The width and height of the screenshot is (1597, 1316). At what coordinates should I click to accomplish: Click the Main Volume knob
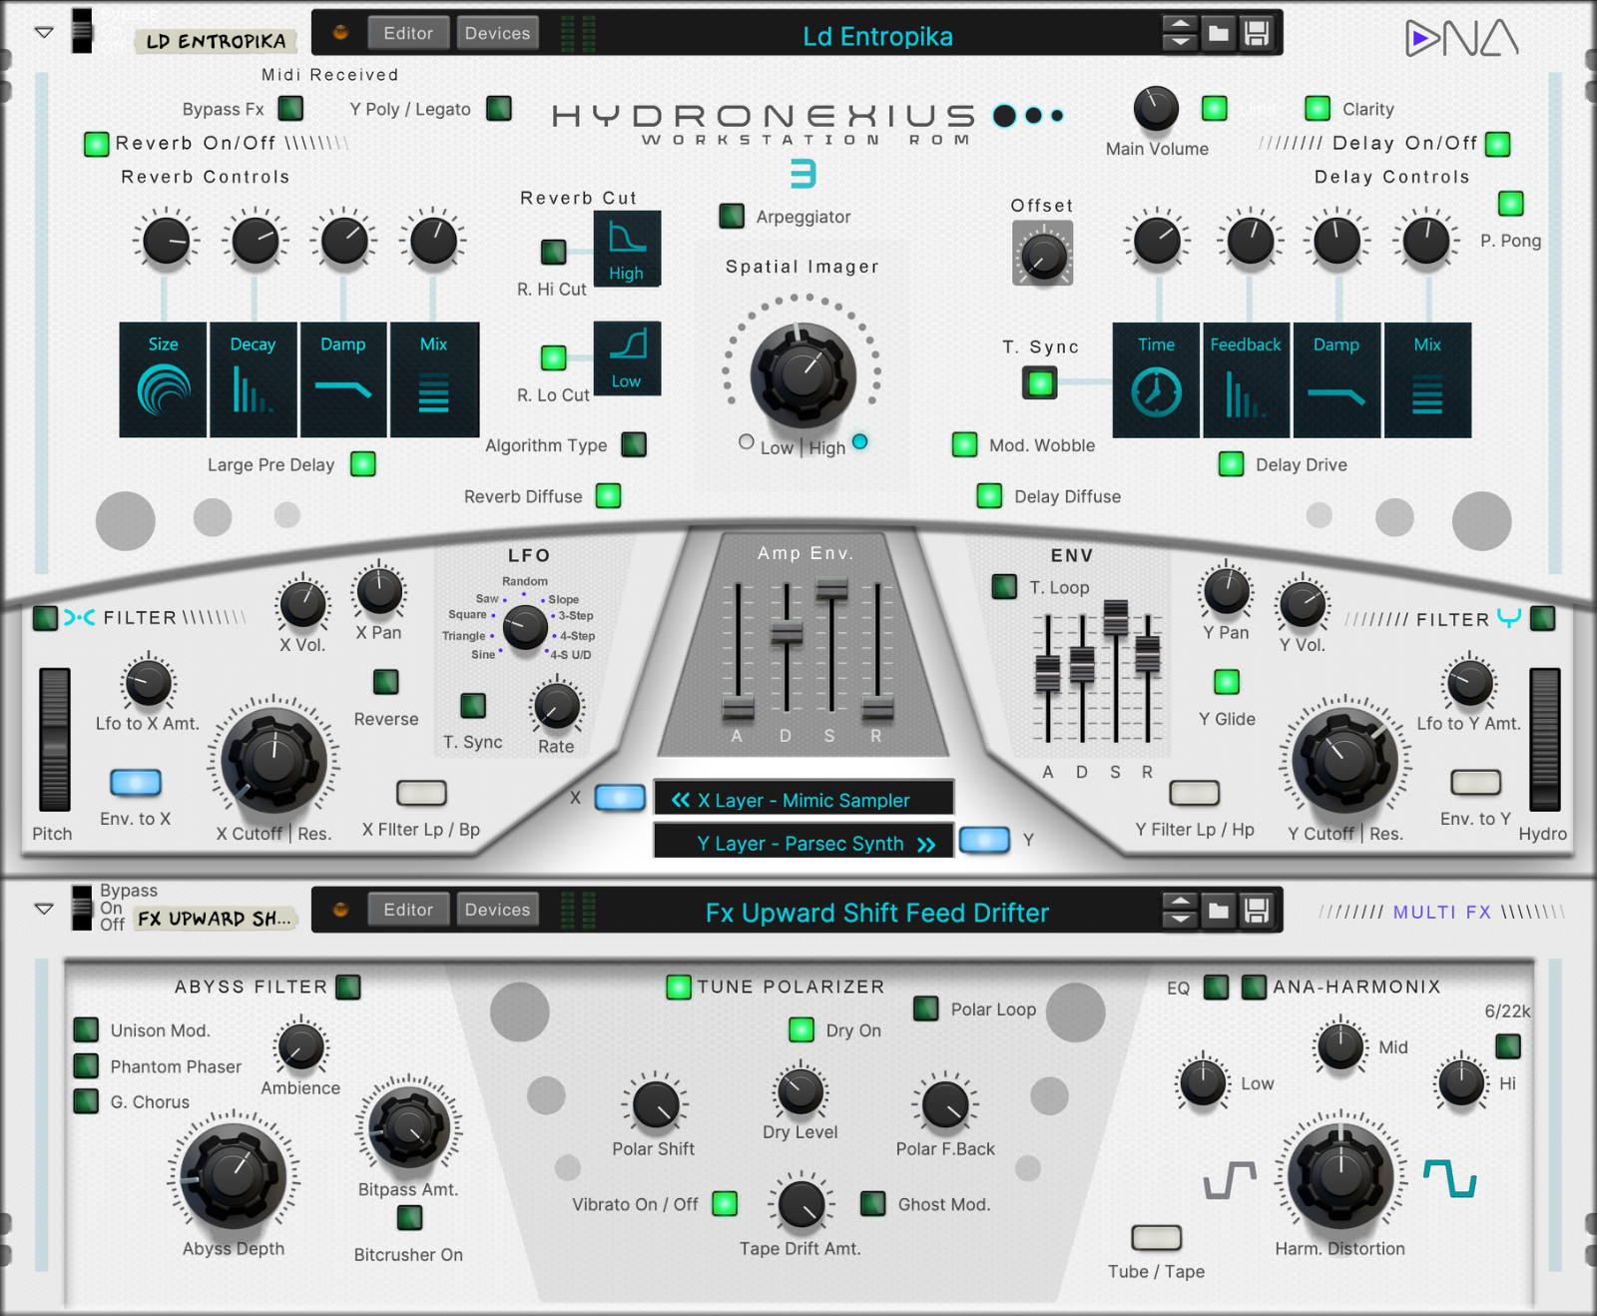point(1156,108)
